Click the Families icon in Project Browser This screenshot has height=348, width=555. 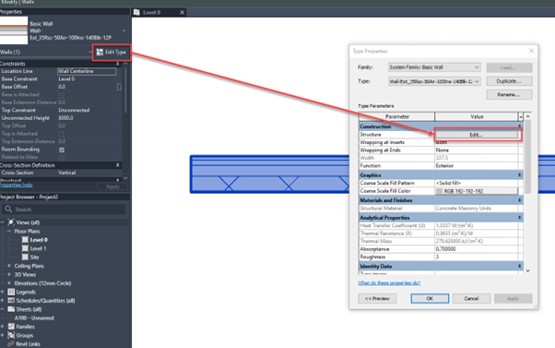(11, 327)
